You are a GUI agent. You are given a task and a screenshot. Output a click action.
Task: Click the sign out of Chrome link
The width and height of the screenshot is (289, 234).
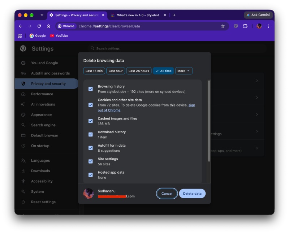146,108
